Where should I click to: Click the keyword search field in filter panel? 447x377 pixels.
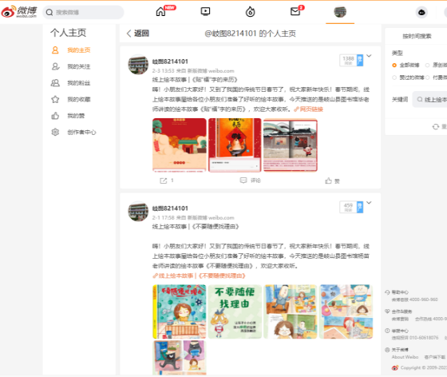click(430, 100)
